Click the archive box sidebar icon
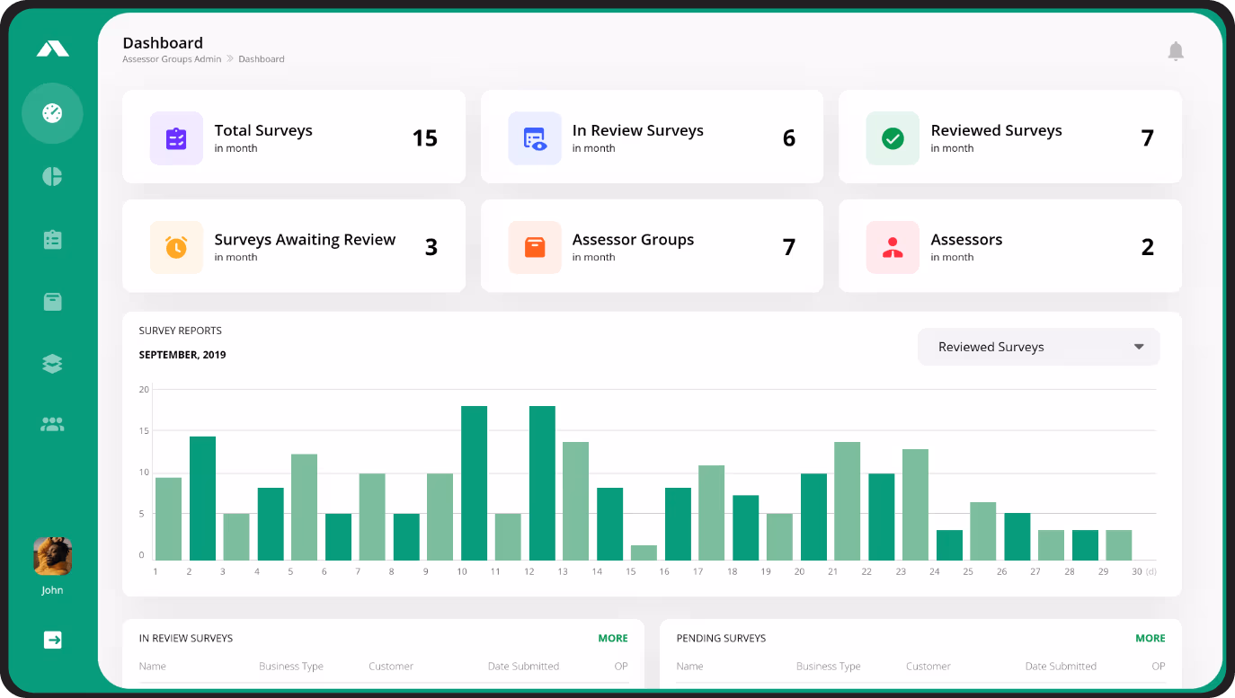 (52, 301)
